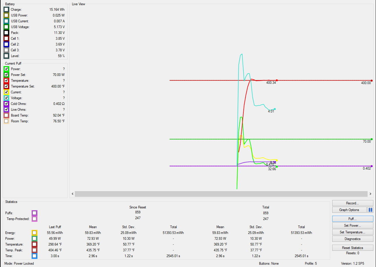Check the Room Temp checkbox

(x=6, y=121)
